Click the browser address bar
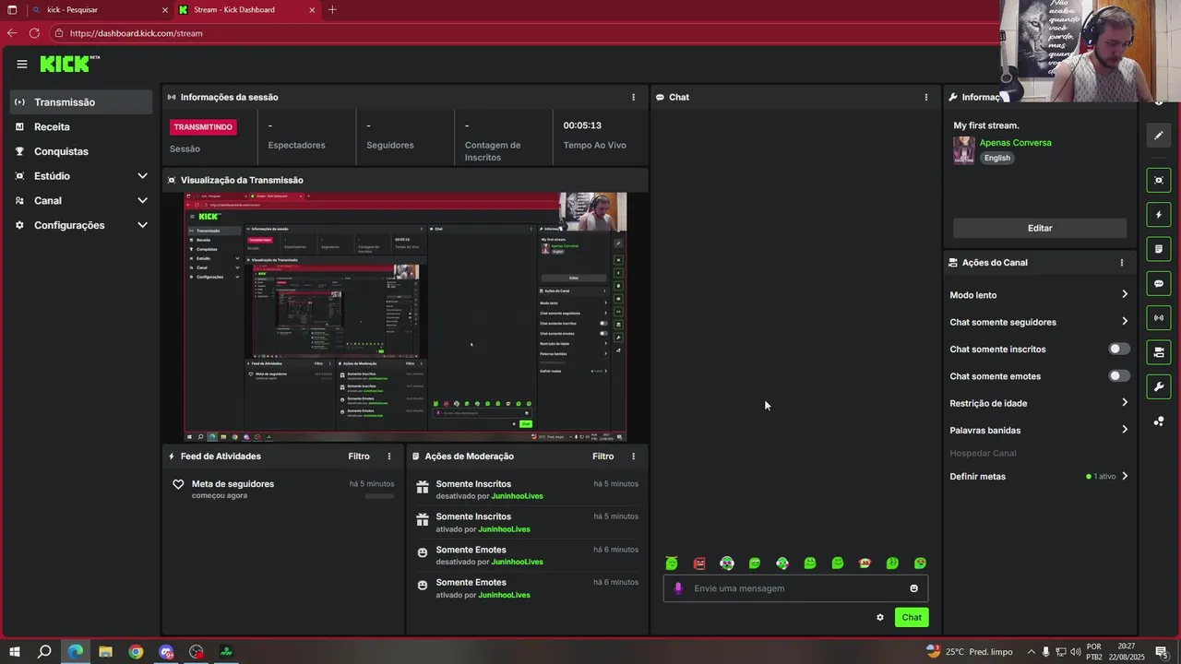The width and height of the screenshot is (1181, 664). pos(526,33)
